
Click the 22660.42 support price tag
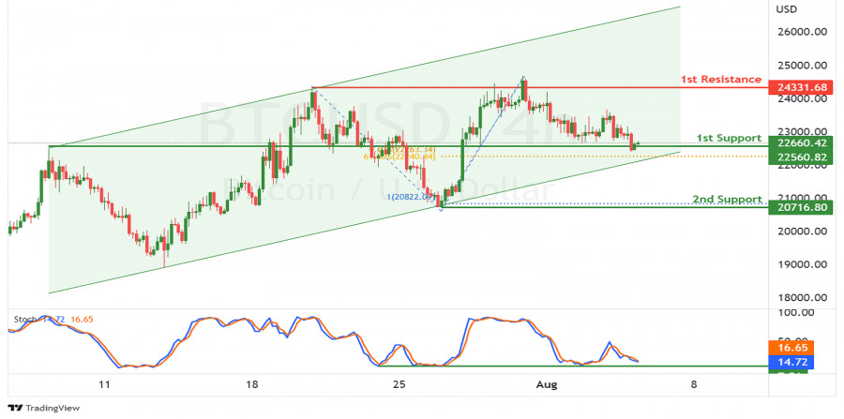point(801,142)
